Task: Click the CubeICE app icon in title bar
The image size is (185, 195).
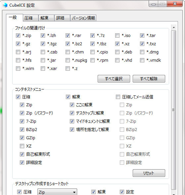Action: pyautogui.click(x=5, y=5)
